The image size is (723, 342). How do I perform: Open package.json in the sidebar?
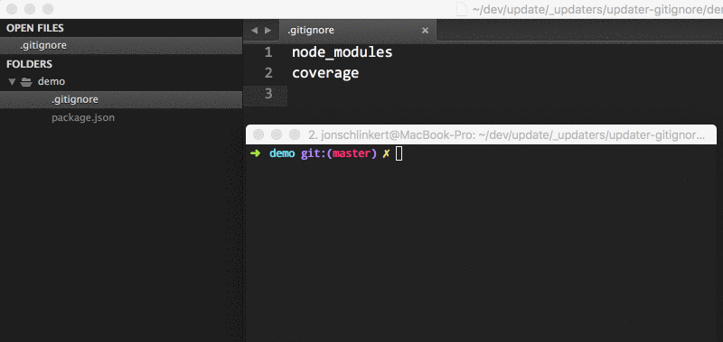tap(83, 118)
